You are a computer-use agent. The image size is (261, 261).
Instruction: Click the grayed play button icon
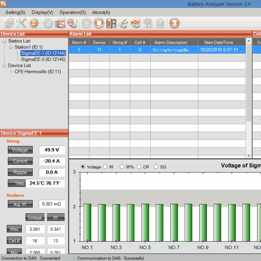pyautogui.click(x=86, y=23)
